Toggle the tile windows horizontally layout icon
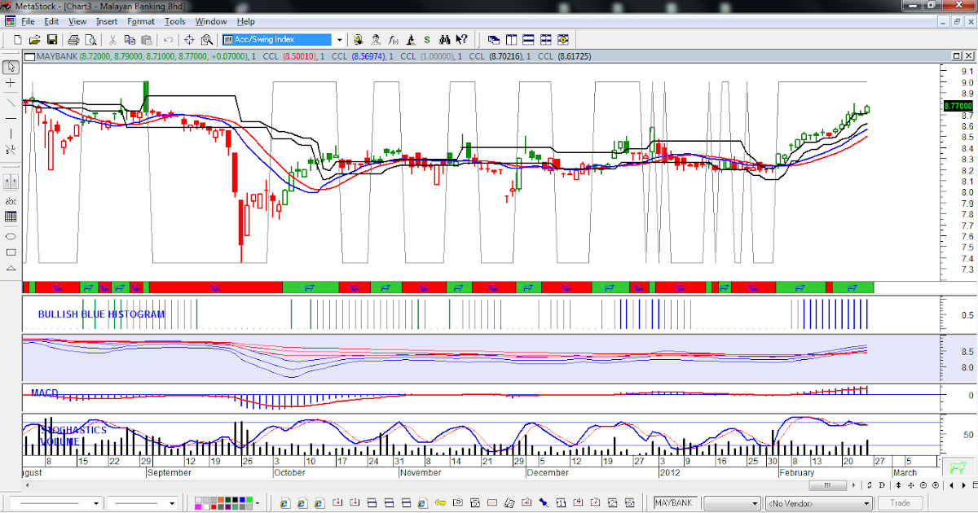Screen dimensions: 978x513 pos(530,39)
